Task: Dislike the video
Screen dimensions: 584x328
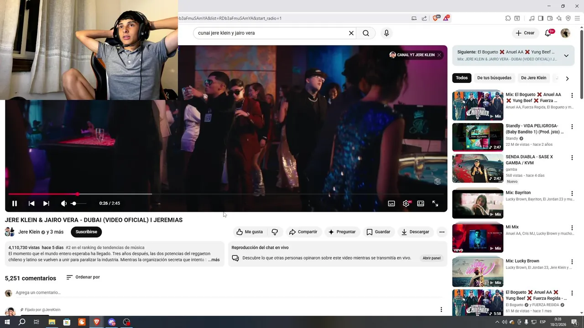Action: pos(275,232)
